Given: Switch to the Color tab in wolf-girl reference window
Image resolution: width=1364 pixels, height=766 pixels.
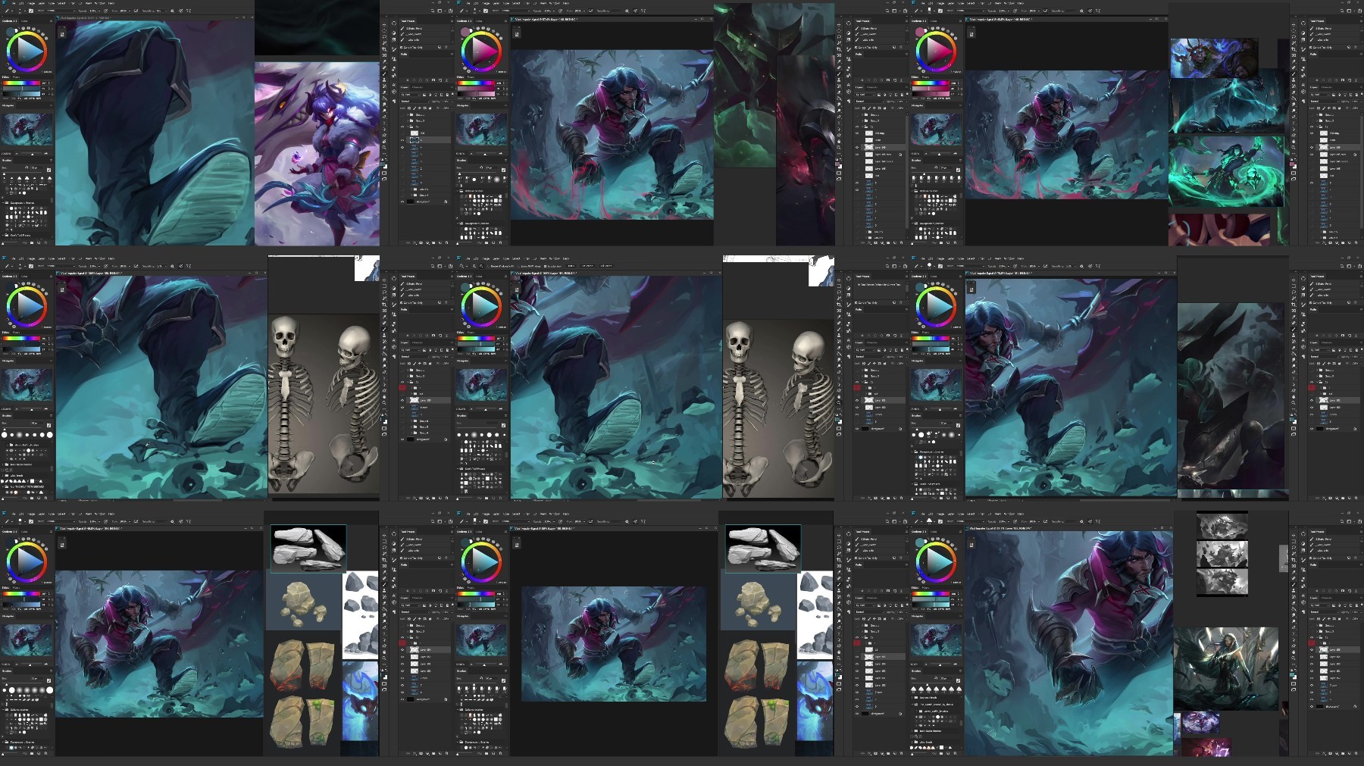Looking at the screenshot, I should 23,20.
